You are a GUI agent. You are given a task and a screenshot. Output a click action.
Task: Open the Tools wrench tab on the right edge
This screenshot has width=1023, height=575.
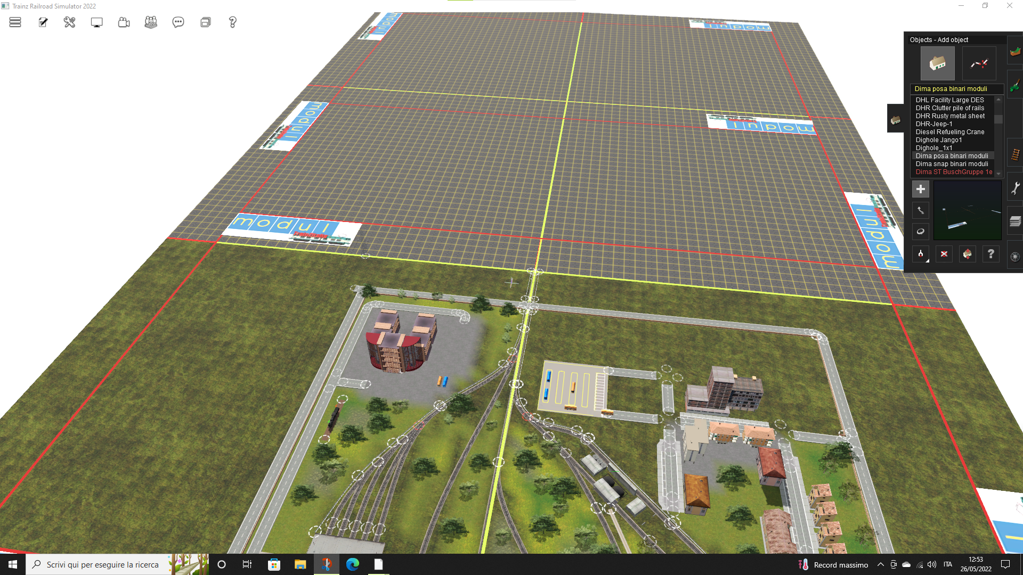[x=1015, y=188]
